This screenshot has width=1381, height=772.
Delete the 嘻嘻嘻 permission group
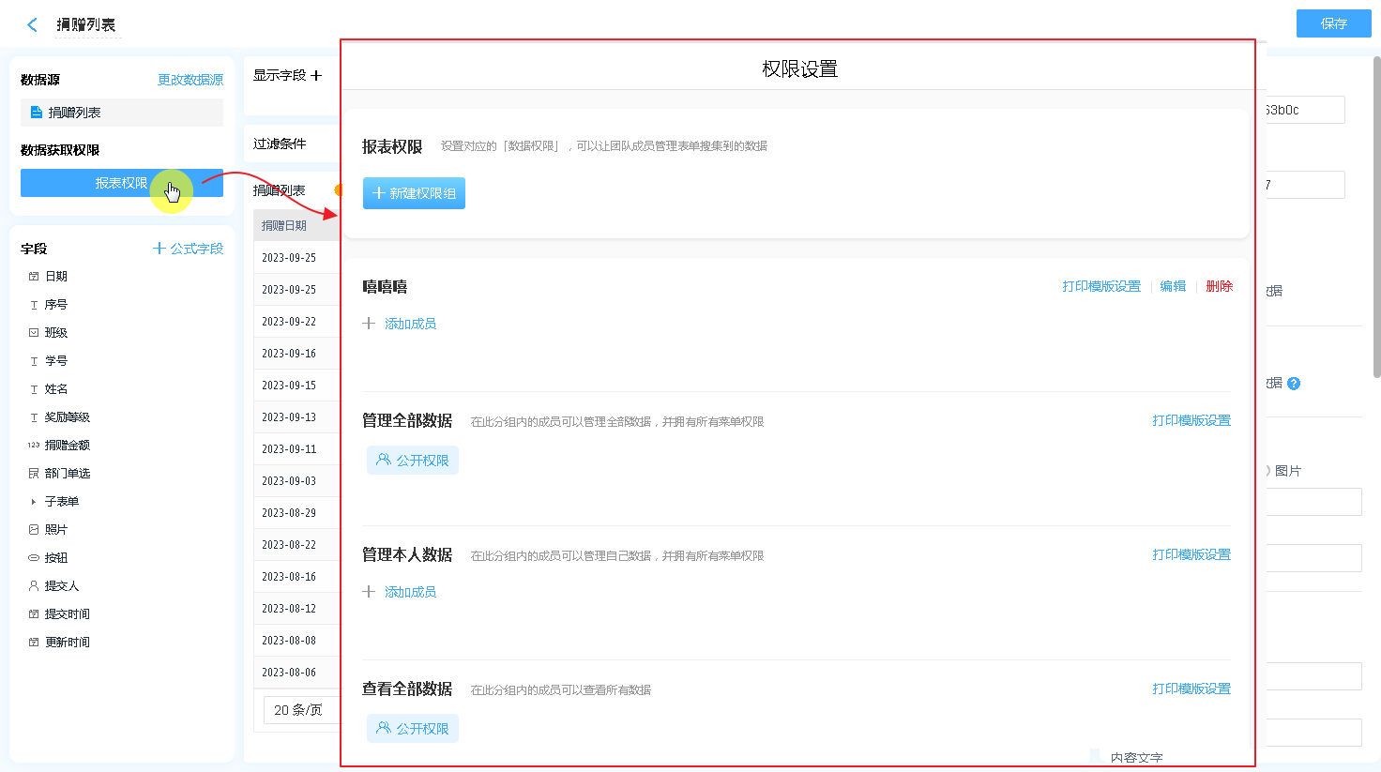(x=1219, y=287)
